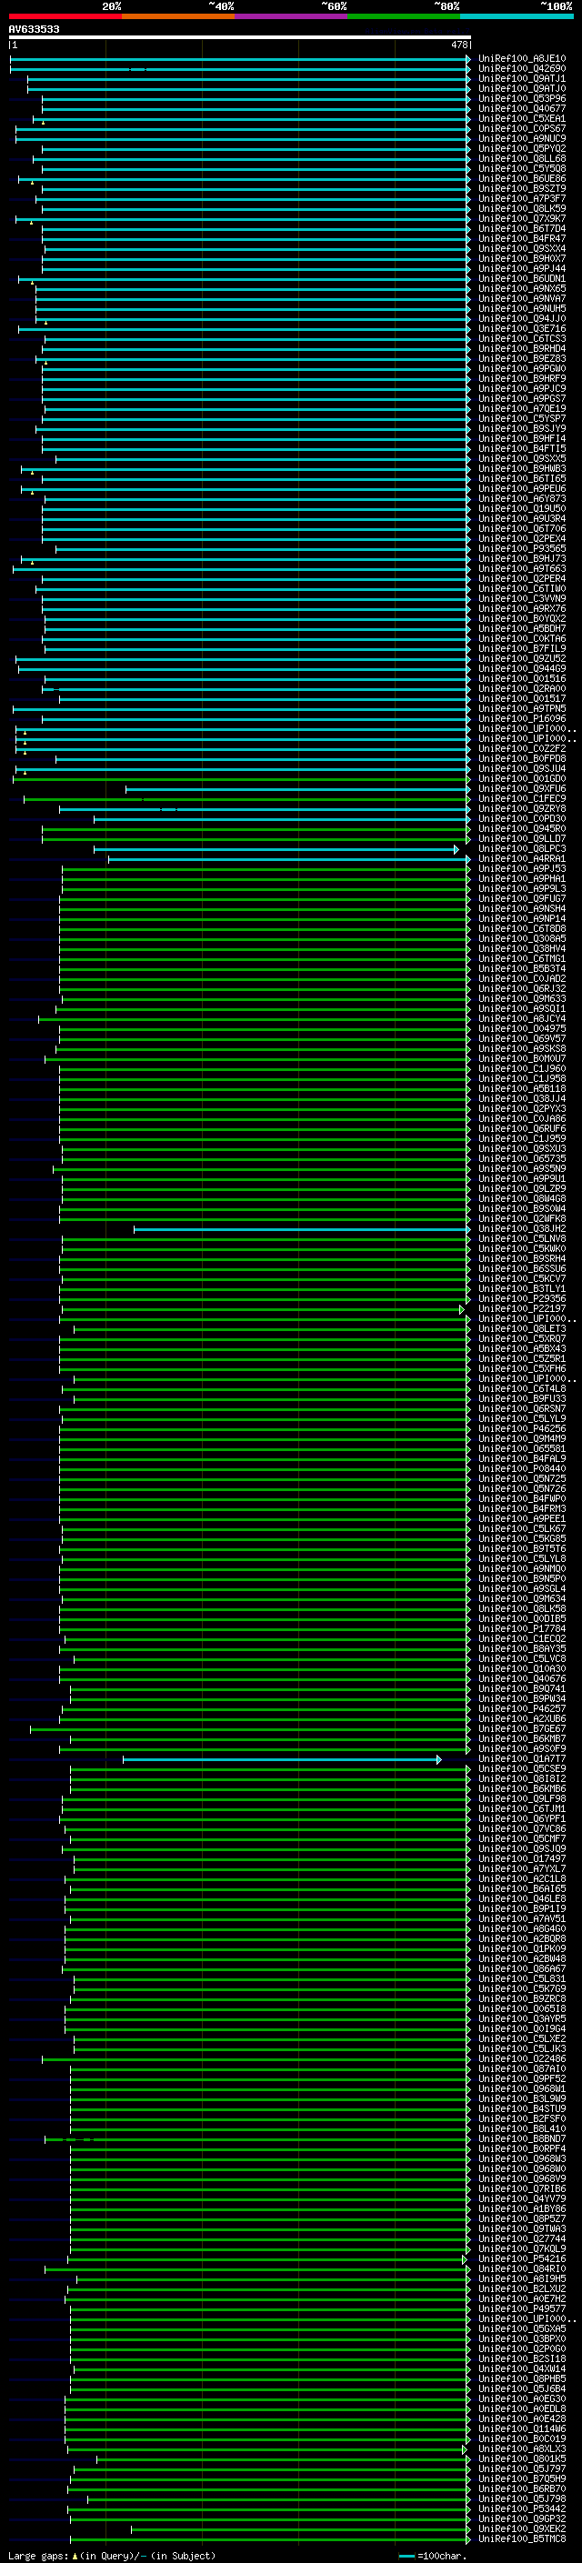Click the green ~80% identity legend bar

click(x=404, y=17)
